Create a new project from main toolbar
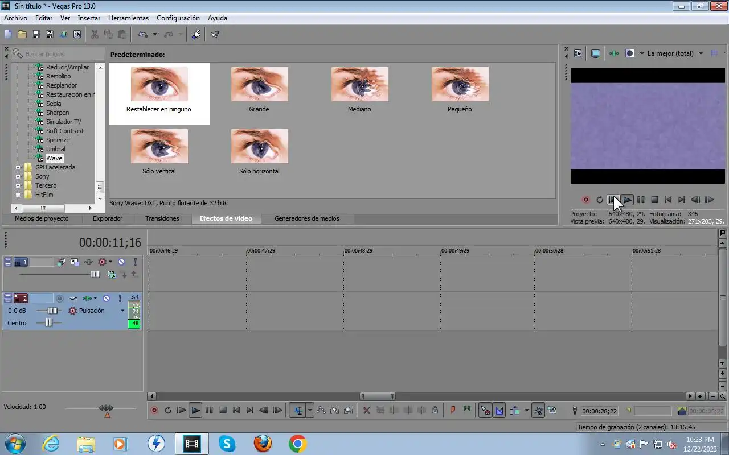Viewport: 729px width, 455px height. pyautogui.click(x=8, y=34)
